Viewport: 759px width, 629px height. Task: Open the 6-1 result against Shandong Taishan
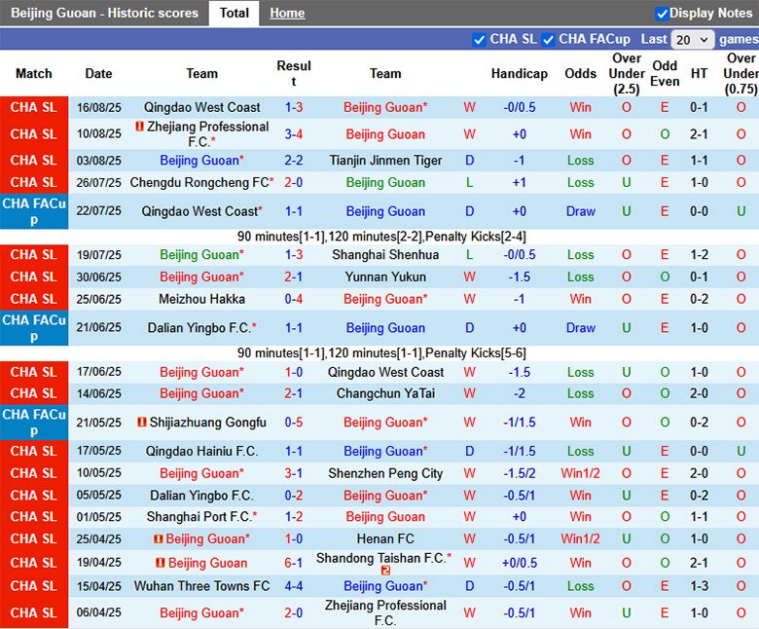pos(294,563)
